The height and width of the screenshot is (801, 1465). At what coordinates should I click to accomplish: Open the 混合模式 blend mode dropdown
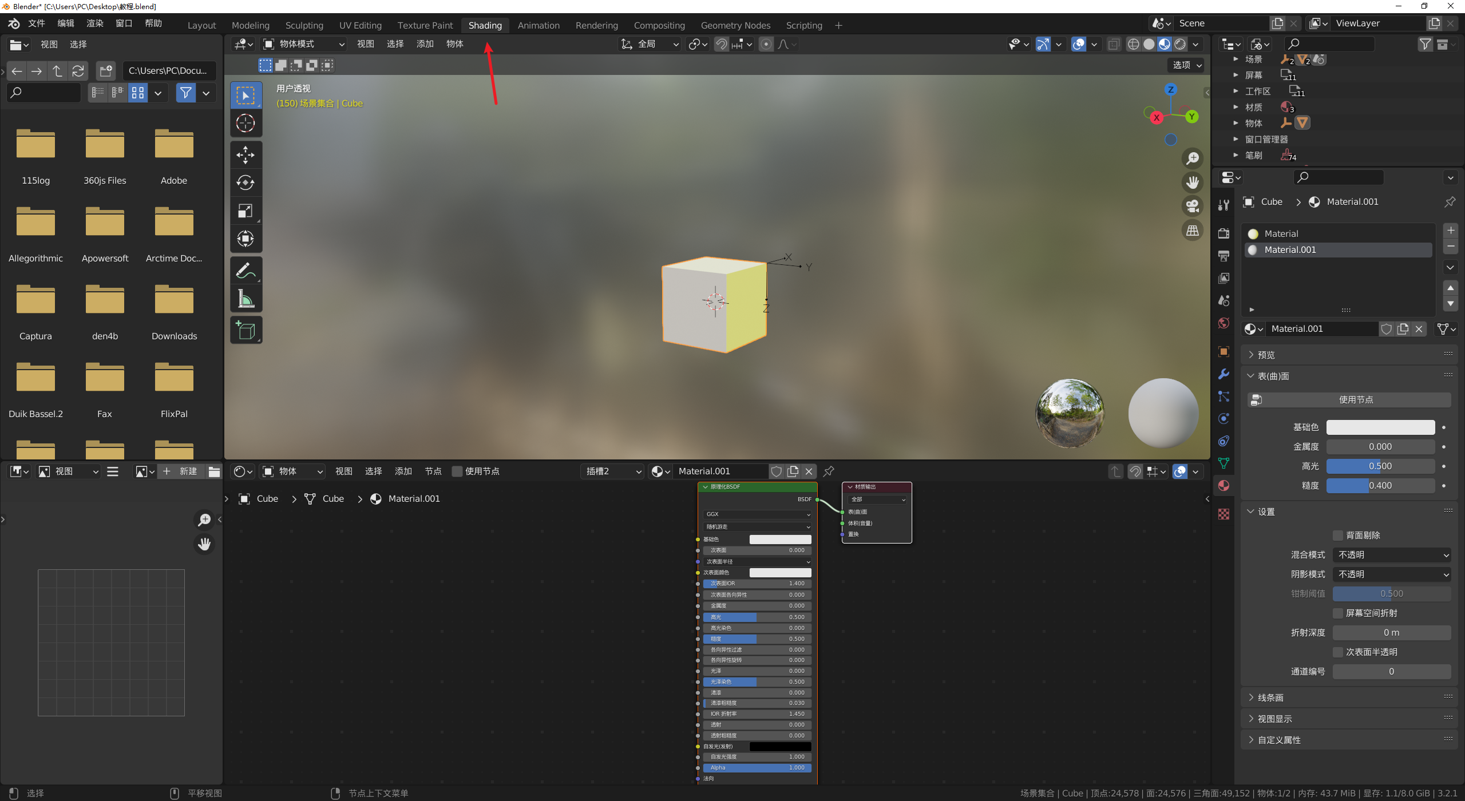click(x=1391, y=555)
